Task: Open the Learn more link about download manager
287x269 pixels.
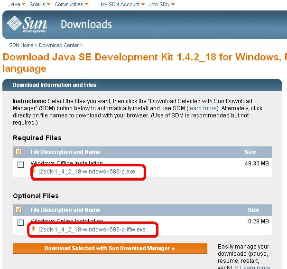Action: point(255,268)
